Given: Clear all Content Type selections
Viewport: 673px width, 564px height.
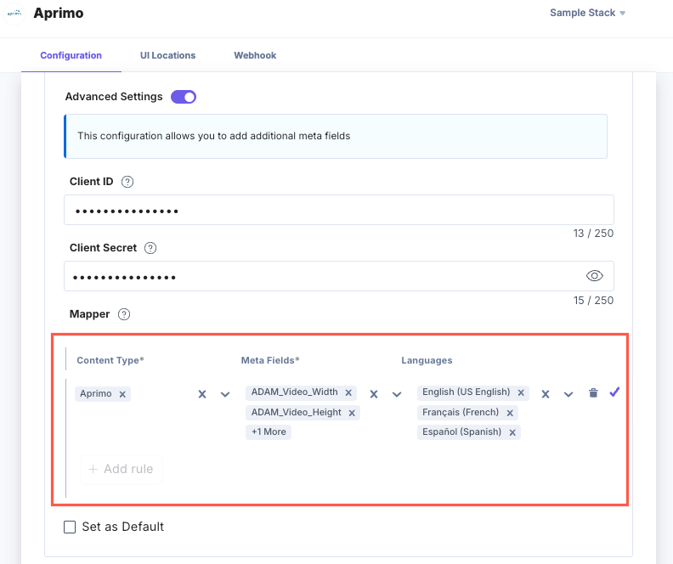Looking at the screenshot, I should tap(202, 394).
